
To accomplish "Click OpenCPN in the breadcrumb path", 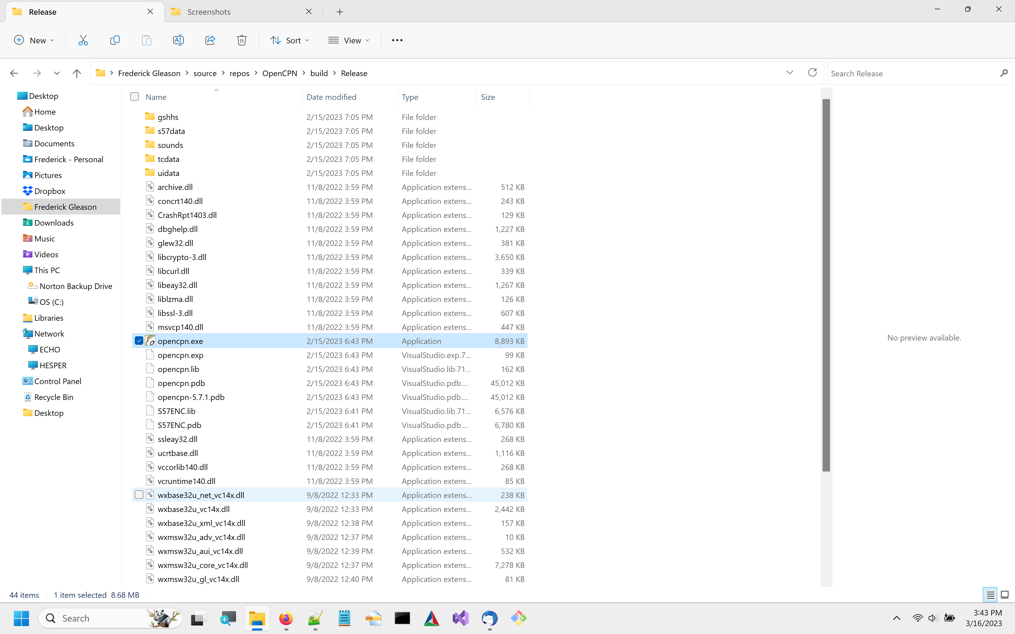I will tap(280, 73).
